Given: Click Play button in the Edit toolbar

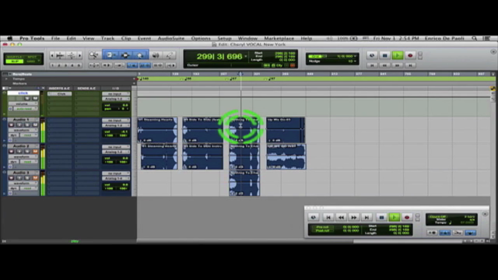Looking at the screenshot, I should click(398, 55).
